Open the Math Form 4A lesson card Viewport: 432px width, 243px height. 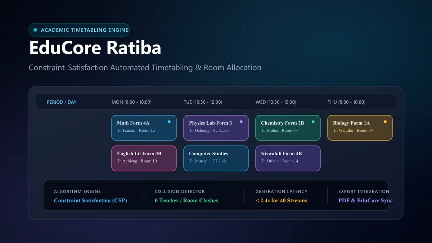pos(144,128)
